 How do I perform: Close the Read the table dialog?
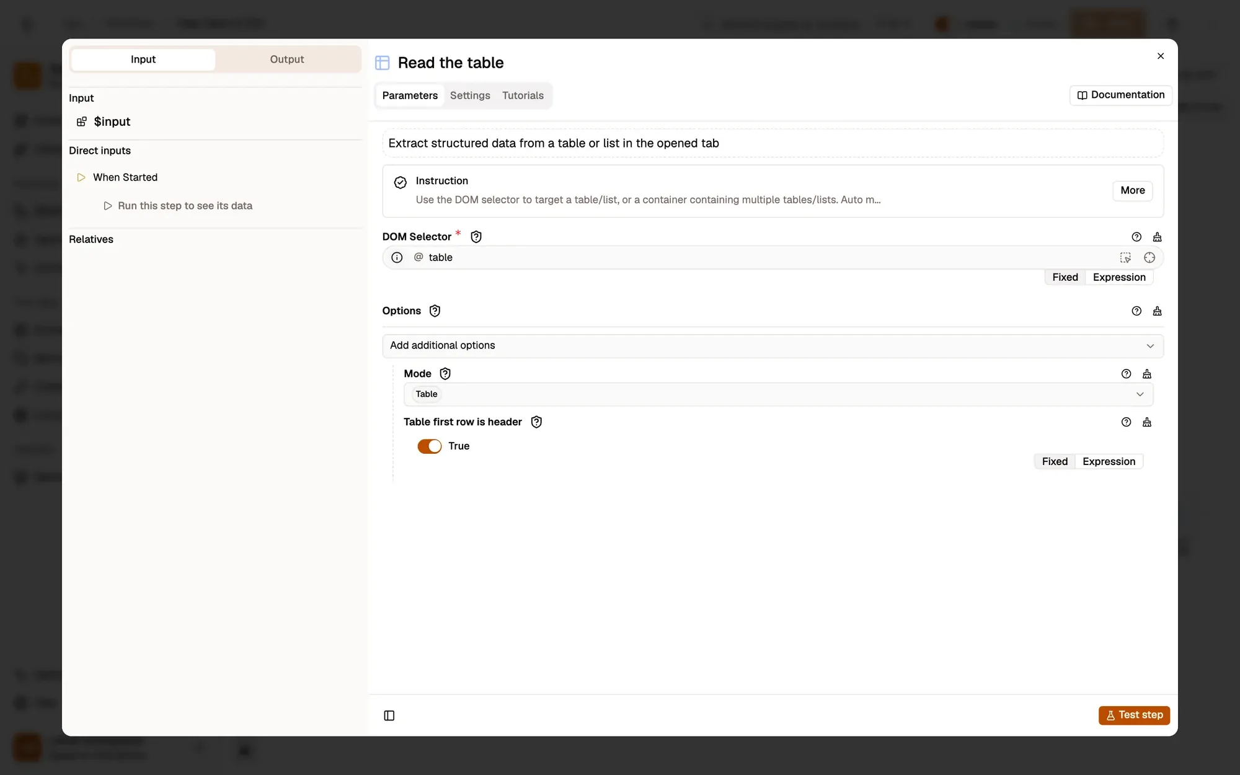click(1161, 56)
